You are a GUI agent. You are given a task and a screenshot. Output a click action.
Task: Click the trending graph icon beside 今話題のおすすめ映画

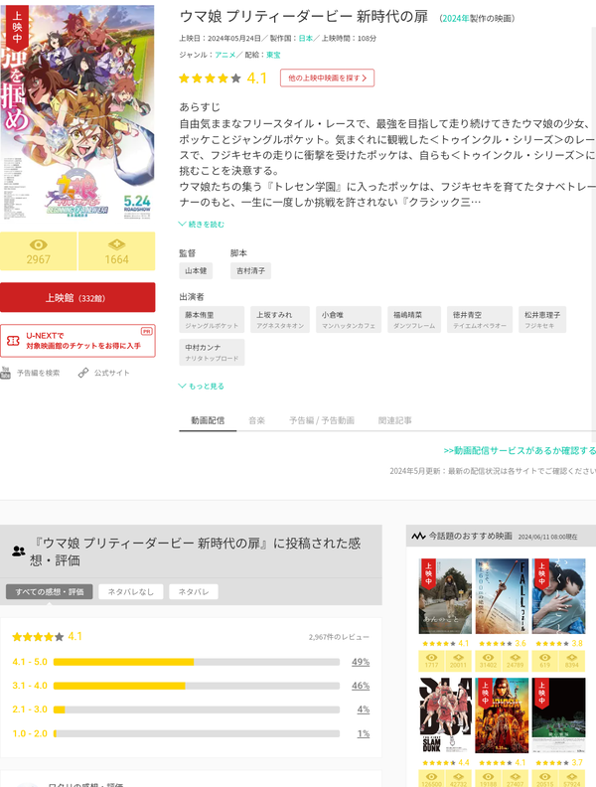point(418,536)
